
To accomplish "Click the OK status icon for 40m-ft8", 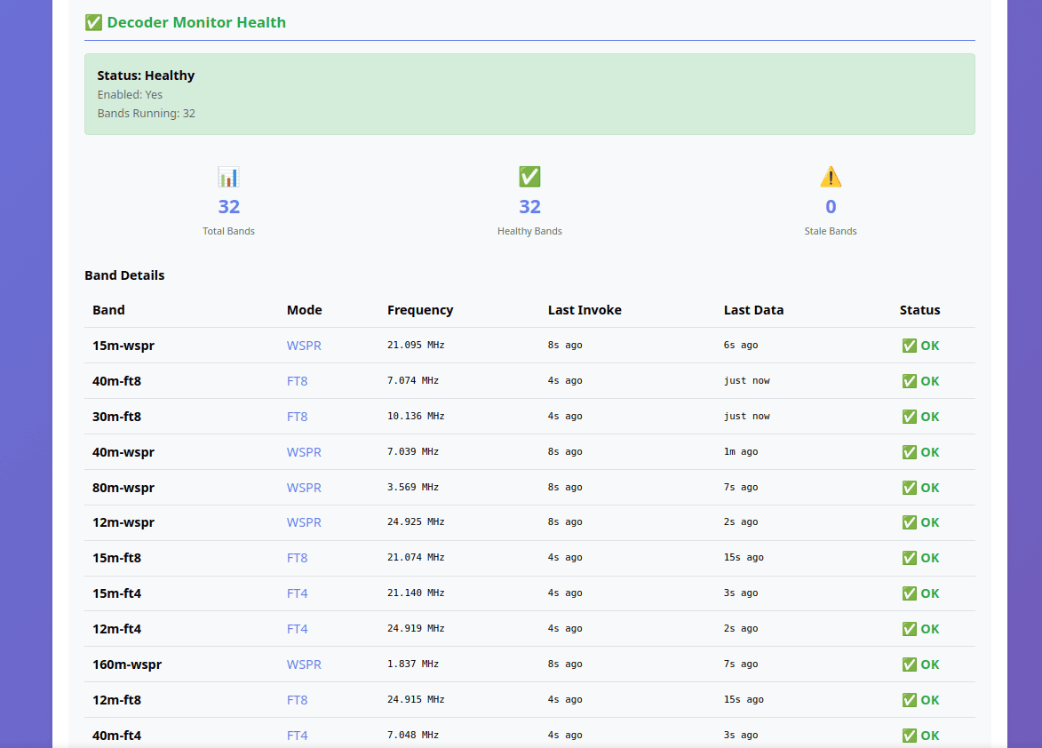I will click(x=908, y=380).
